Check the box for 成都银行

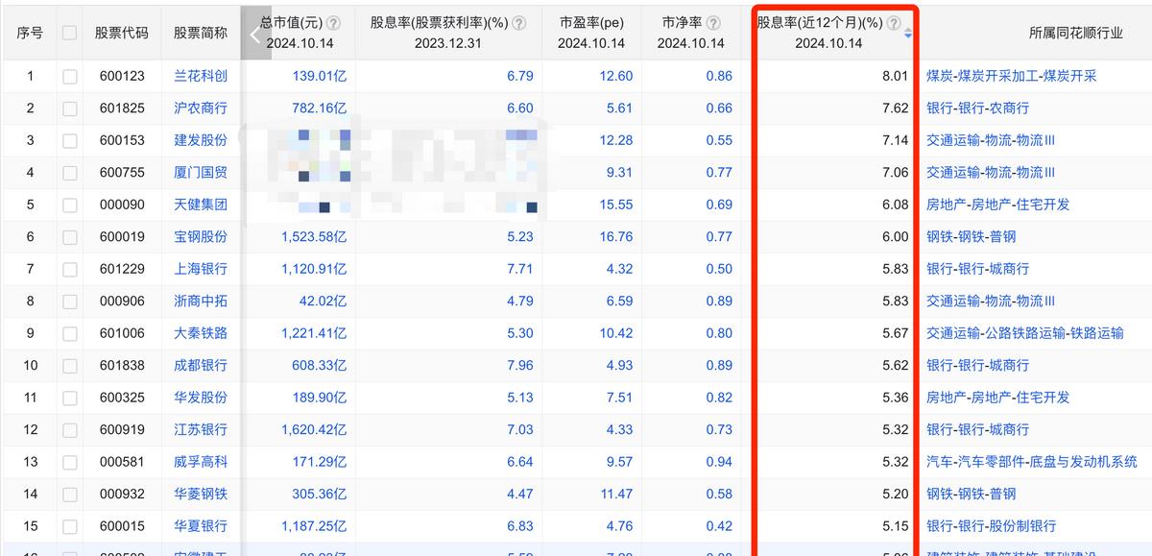tap(69, 366)
